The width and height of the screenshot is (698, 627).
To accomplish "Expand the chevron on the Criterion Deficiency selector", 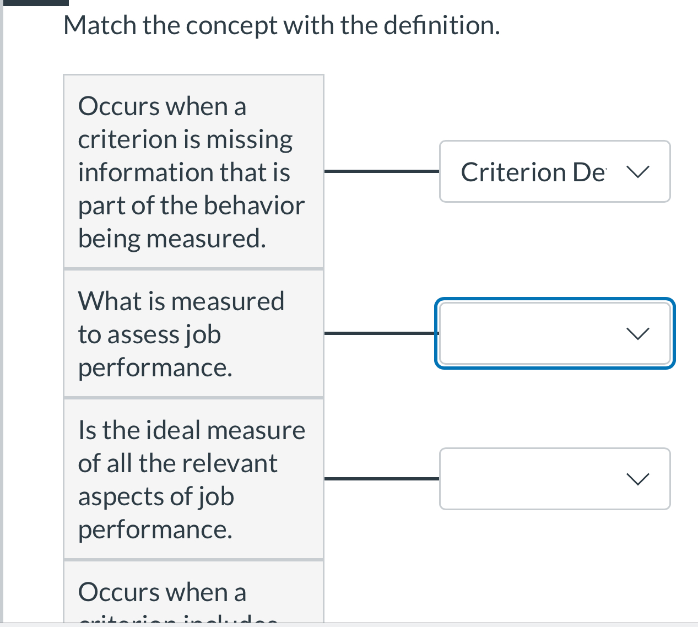I will coord(637,171).
